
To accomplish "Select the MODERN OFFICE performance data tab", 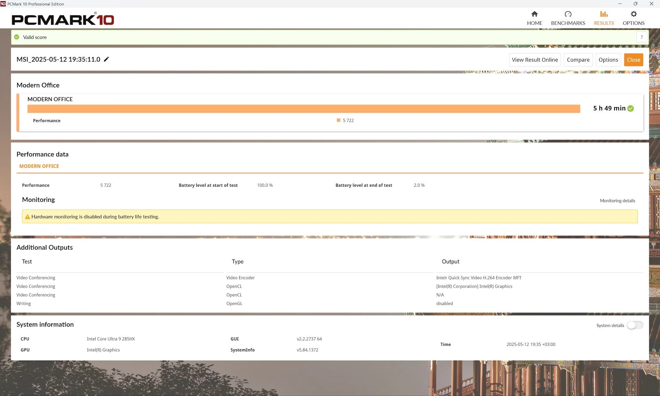I will point(39,166).
